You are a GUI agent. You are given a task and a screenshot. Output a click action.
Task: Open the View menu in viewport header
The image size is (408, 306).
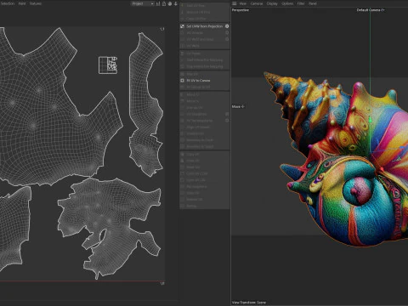pyautogui.click(x=243, y=3)
